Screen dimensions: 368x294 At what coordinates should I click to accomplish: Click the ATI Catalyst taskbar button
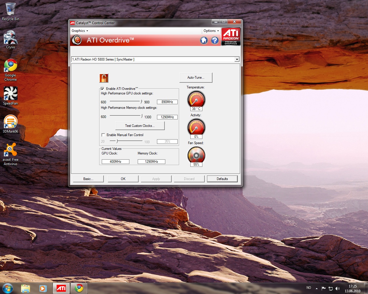click(x=61, y=288)
